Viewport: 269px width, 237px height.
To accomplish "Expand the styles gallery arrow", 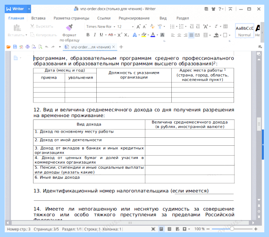I will 262,32.
